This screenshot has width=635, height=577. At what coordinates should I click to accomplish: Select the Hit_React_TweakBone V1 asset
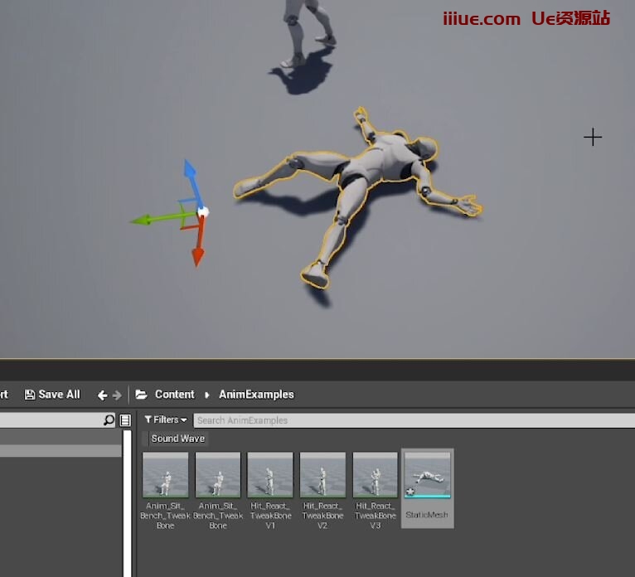[270, 476]
